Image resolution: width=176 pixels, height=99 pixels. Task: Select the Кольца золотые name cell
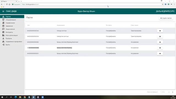(x=62, y=31)
